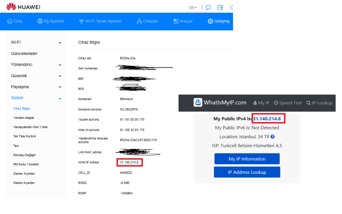Open the Dil language dropdown
The image size is (342, 214).
pyautogui.click(x=193, y=8)
